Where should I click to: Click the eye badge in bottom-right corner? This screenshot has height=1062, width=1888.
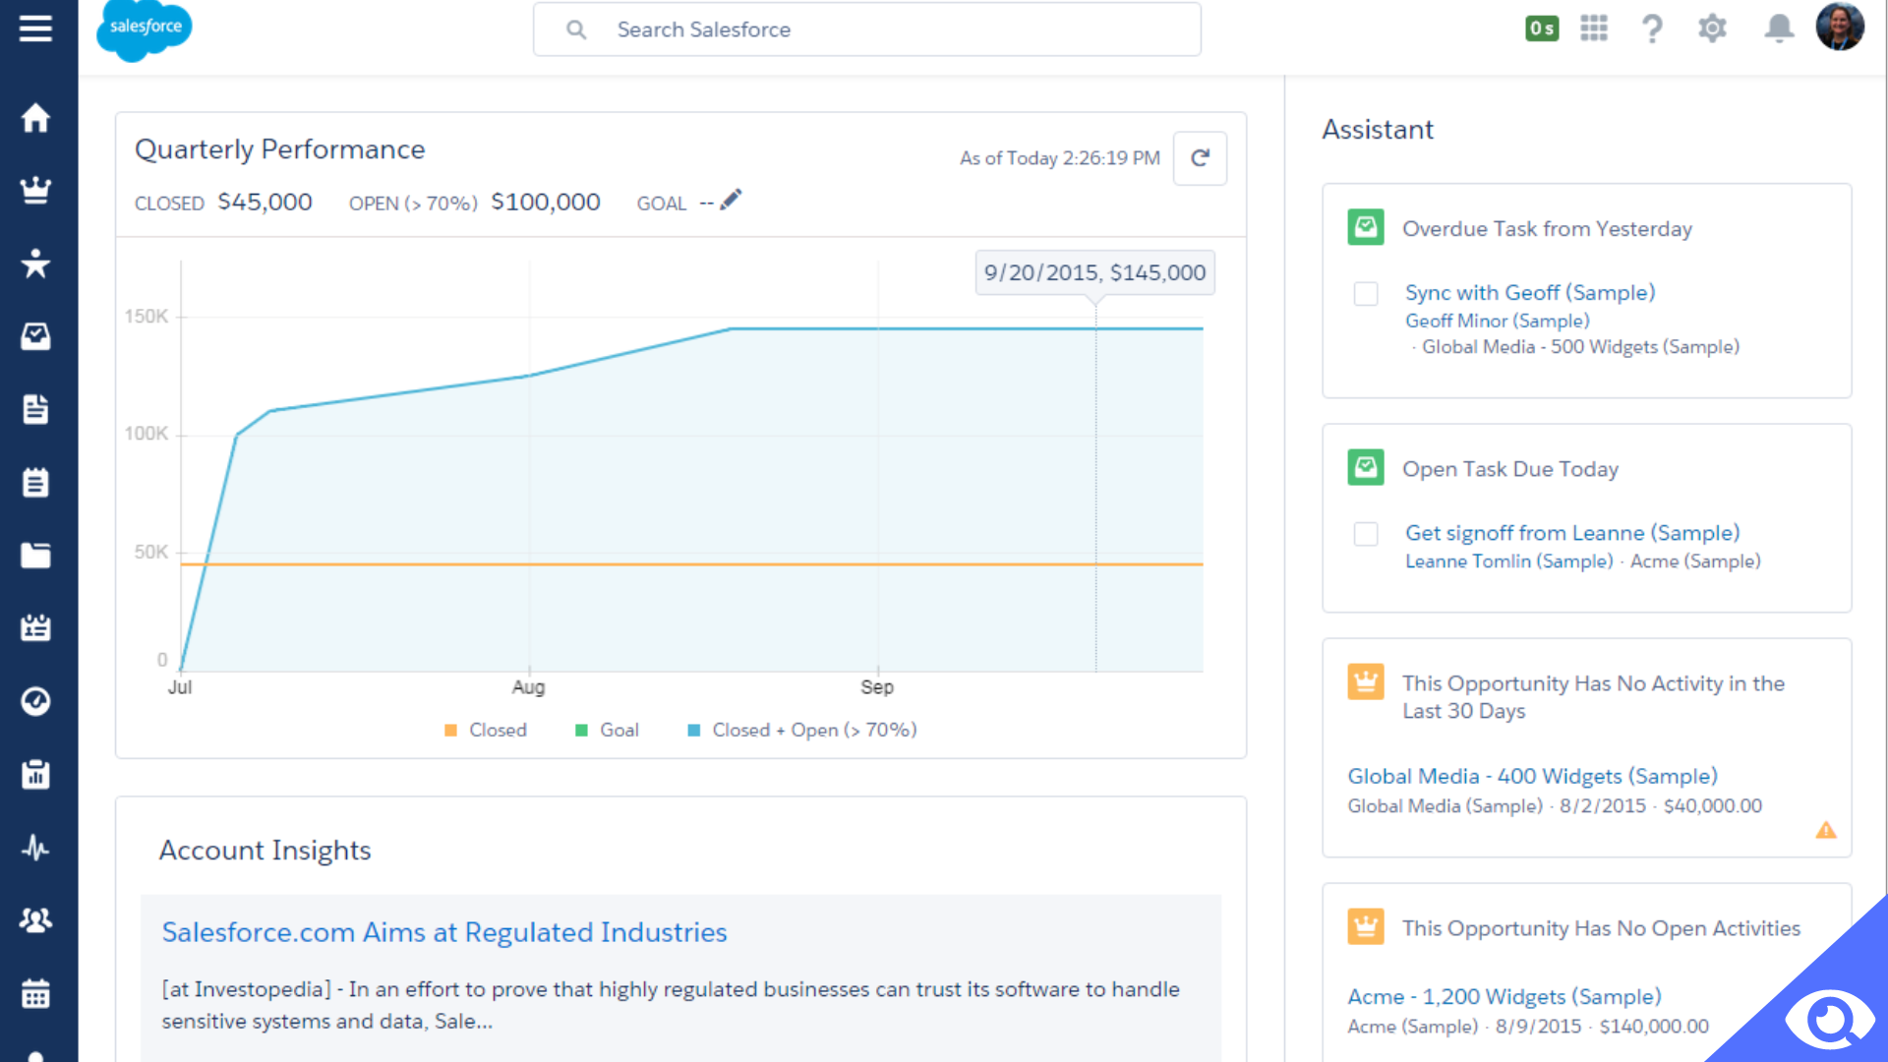(x=1829, y=1019)
